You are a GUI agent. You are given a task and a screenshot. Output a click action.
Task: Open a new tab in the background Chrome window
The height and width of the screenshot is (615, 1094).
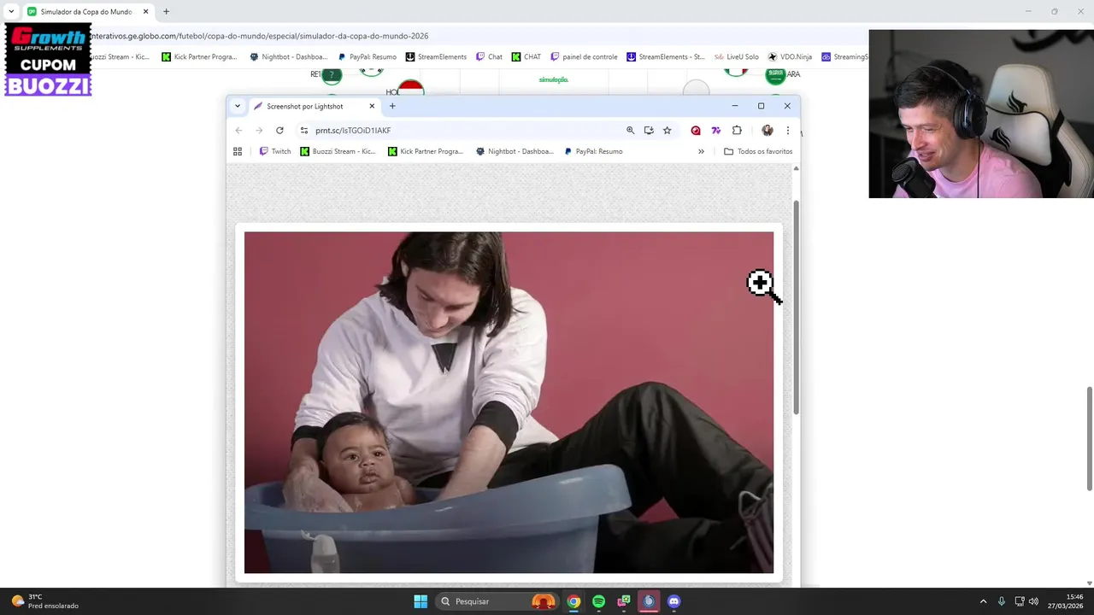[x=166, y=12]
